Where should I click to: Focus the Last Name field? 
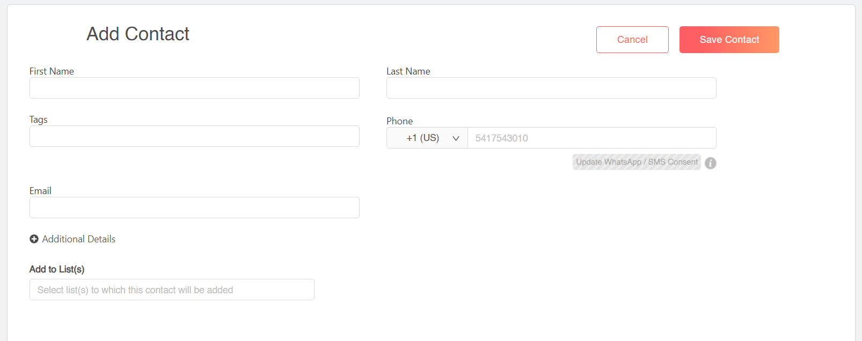[x=551, y=88]
